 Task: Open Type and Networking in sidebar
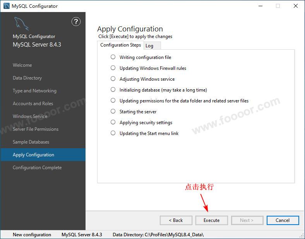coord(34,91)
